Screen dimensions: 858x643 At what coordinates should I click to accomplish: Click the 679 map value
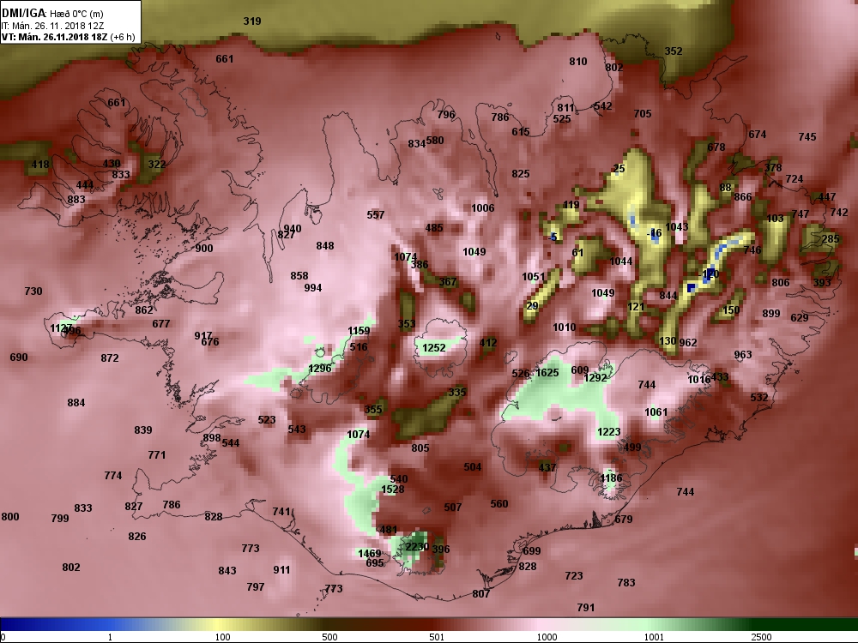623,520
